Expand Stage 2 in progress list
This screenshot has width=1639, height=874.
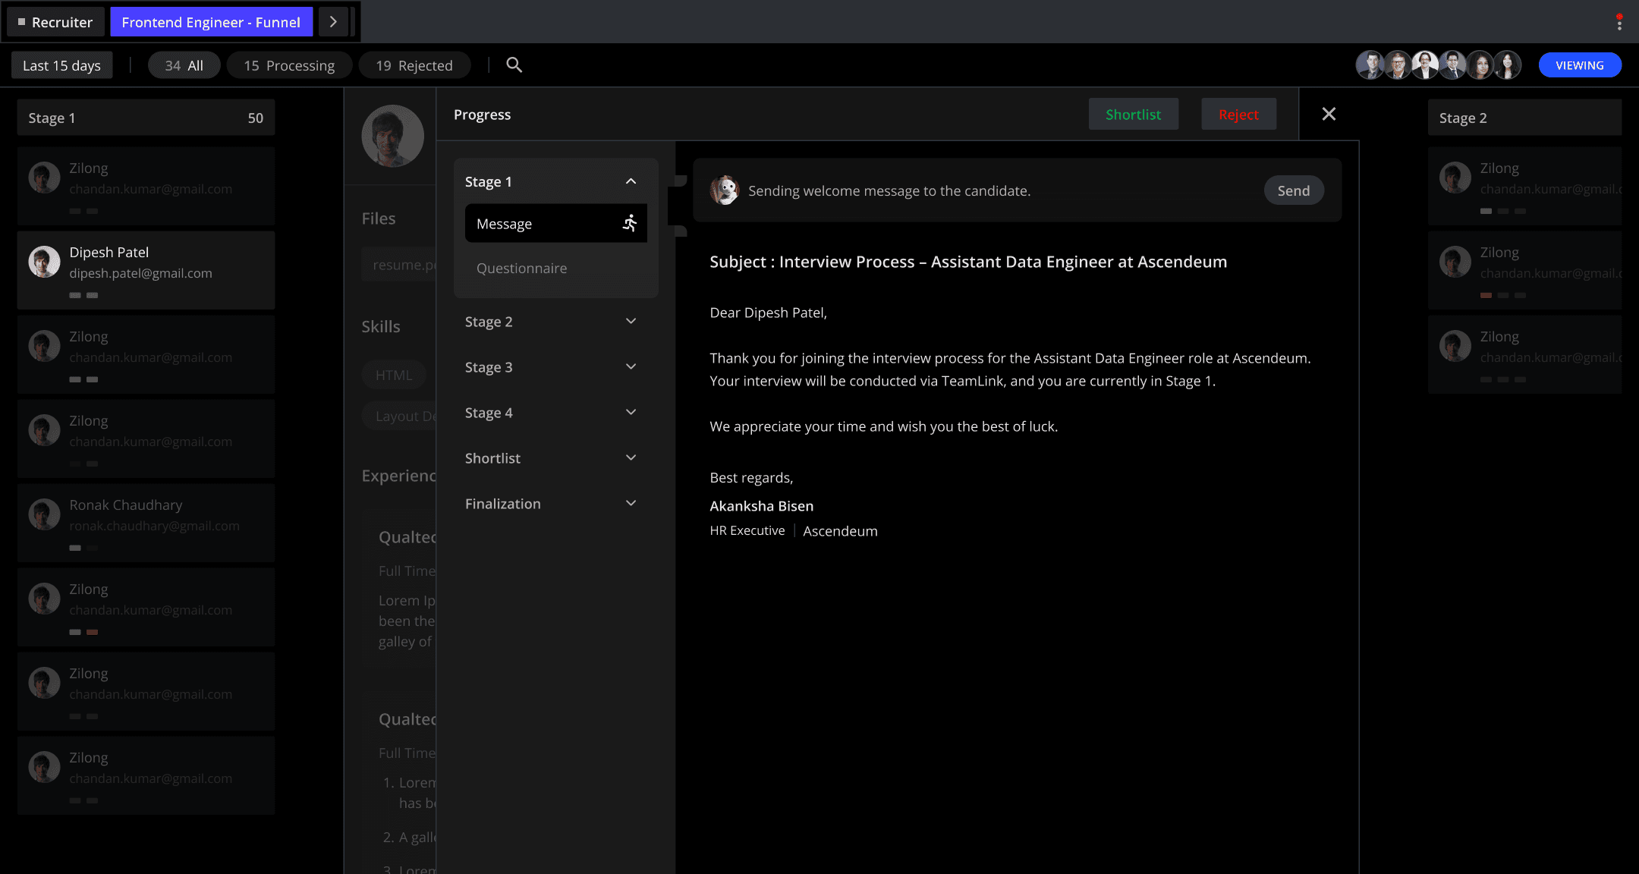click(631, 322)
